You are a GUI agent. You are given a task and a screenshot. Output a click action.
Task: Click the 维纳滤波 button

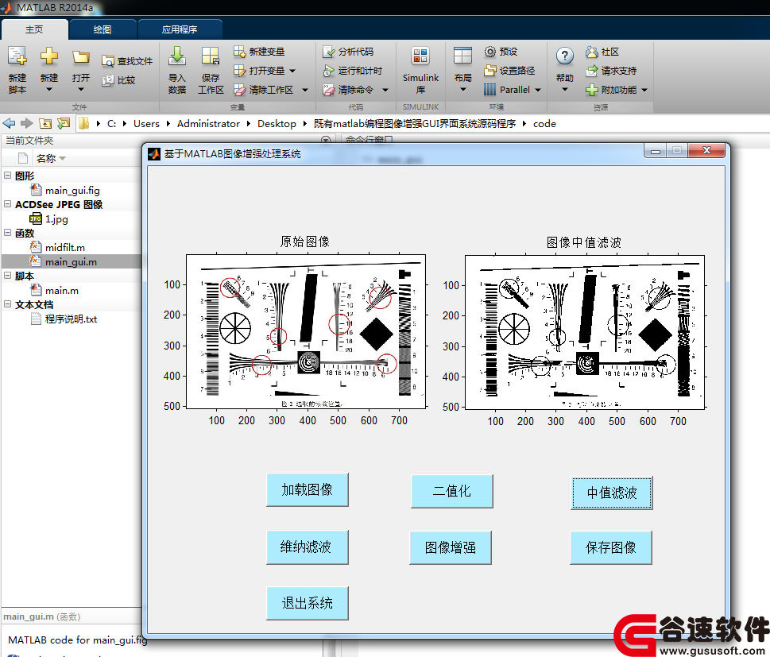point(308,547)
